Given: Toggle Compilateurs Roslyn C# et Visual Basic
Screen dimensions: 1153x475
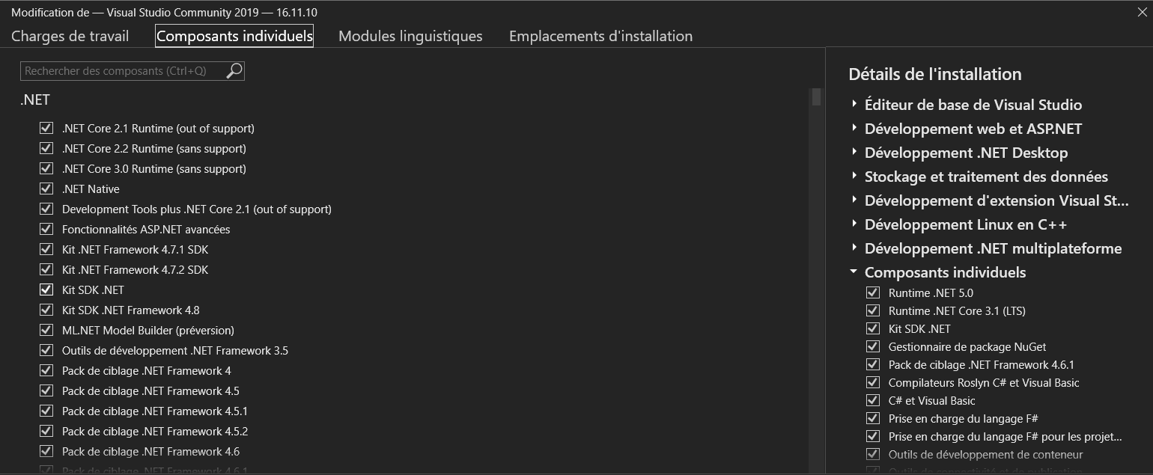Looking at the screenshot, I should pos(873,382).
